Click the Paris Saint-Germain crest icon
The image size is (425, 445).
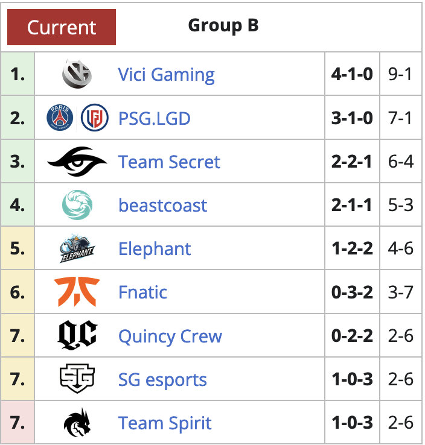(60, 118)
